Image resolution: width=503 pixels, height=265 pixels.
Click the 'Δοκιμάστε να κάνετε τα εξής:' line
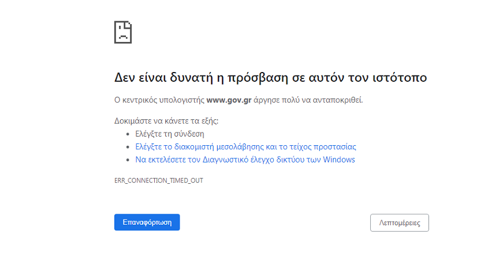[167, 122]
